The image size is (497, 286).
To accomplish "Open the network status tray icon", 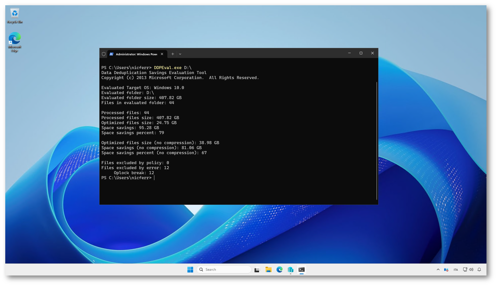I will tap(465, 269).
